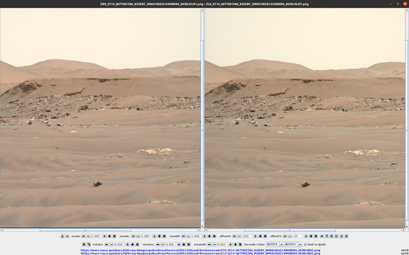The height and width of the screenshot is (255, 409).
Task: Click the color palette icon beside rotate
Action: point(89,245)
